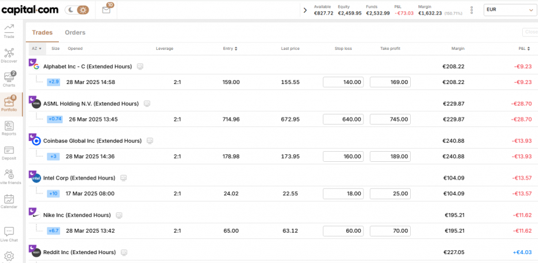Expand the account summary arrow
The height and width of the screenshot is (263, 538).
coord(305,10)
